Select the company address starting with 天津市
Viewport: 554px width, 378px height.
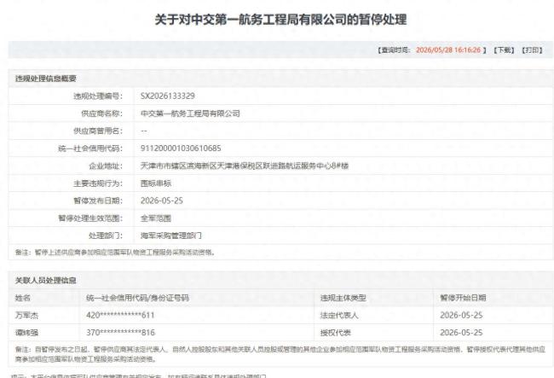(x=245, y=166)
